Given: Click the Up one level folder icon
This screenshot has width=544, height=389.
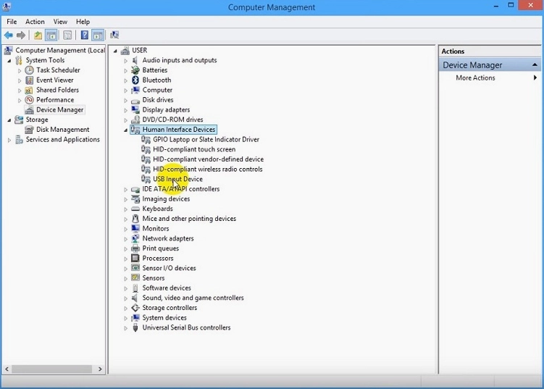Looking at the screenshot, I should point(38,35).
